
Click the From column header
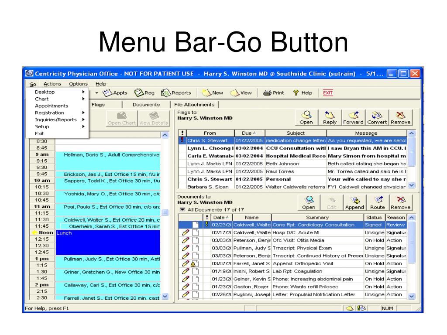pos(210,133)
